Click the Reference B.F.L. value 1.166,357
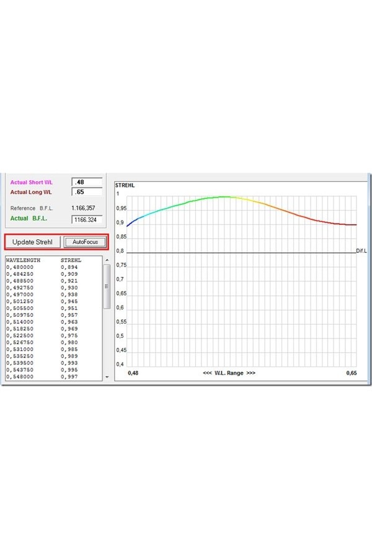Image resolution: width=372 pixels, height=559 pixels. click(x=84, y=208)
